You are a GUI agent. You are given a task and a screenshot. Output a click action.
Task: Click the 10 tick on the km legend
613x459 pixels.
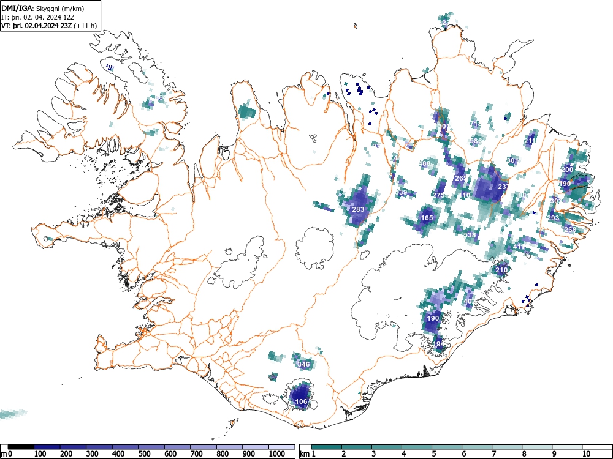(586, 454)
